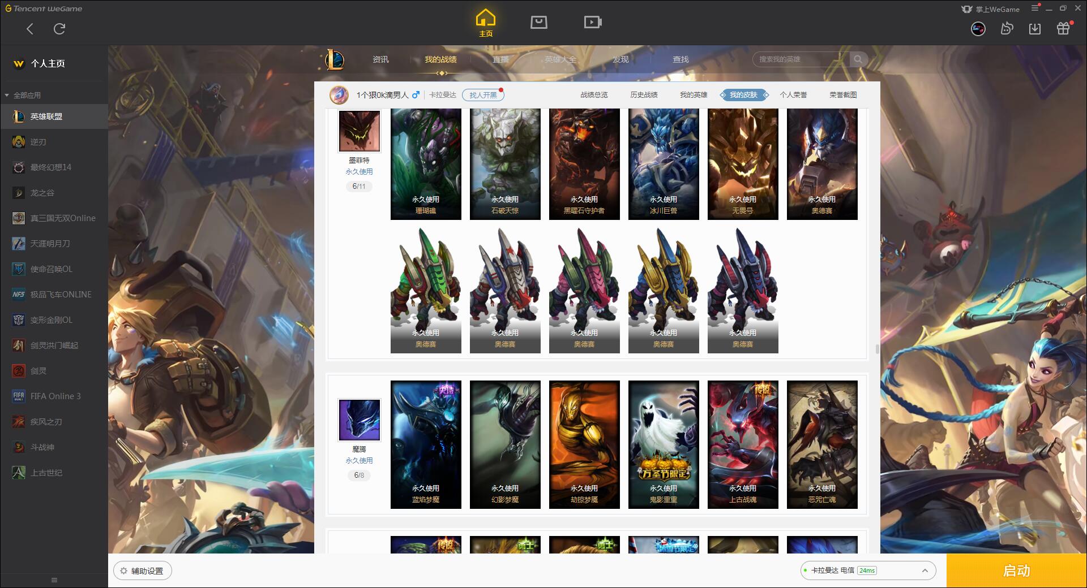The image size is (1087, 588).
Task: Open the 珊瑚礁 skin card
Action: [426, 164]
